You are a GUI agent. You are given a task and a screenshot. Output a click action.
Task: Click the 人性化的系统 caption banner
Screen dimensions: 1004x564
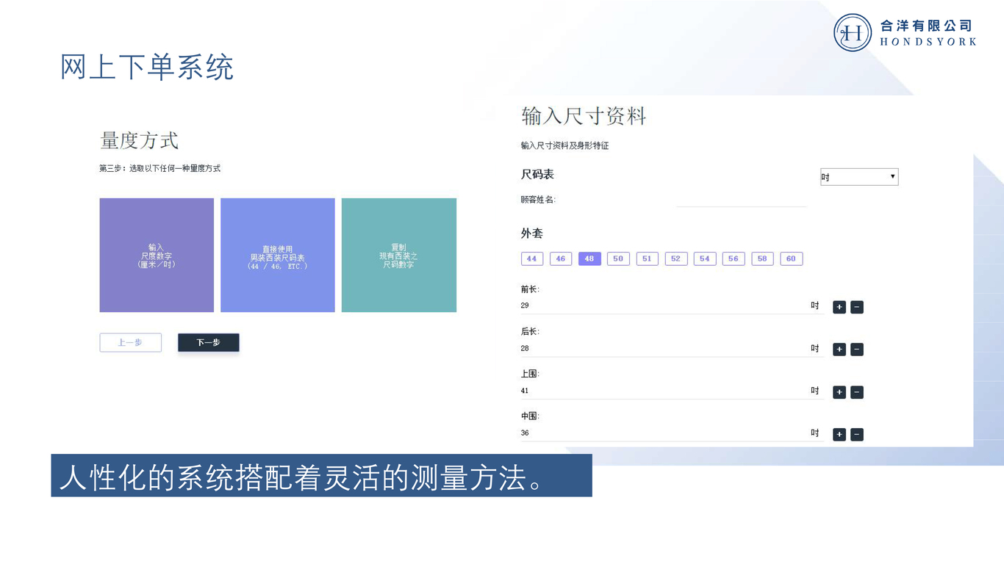point(321,476)
